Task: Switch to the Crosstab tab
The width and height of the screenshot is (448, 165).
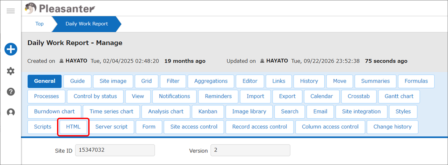Action: coord(359,96)
